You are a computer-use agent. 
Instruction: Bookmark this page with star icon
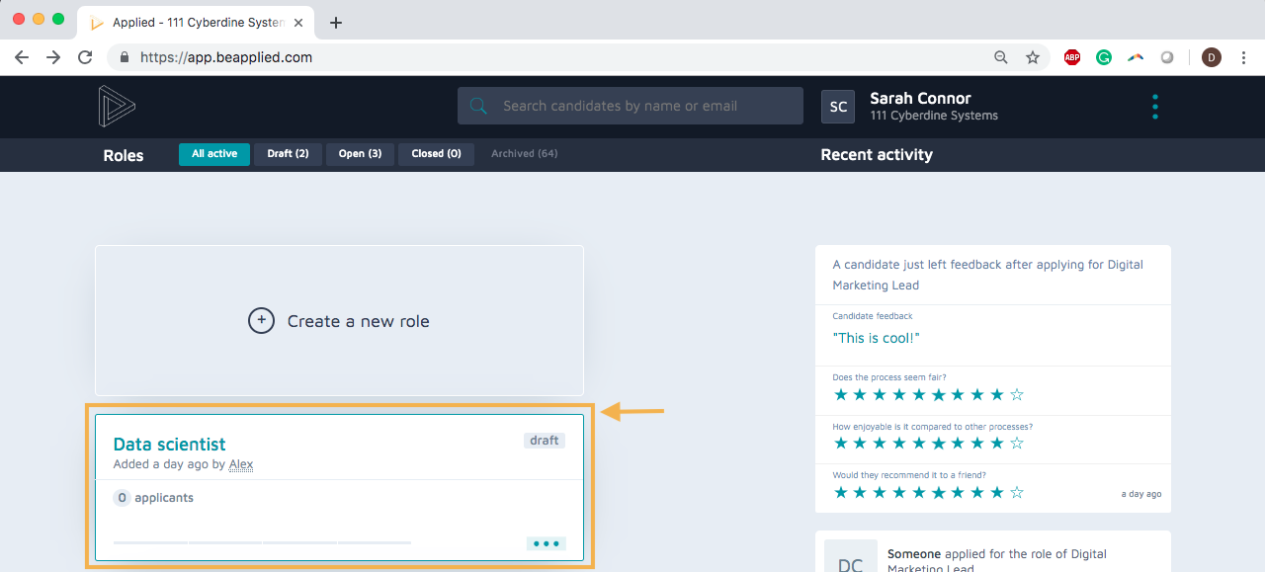tap(1033, 57)
